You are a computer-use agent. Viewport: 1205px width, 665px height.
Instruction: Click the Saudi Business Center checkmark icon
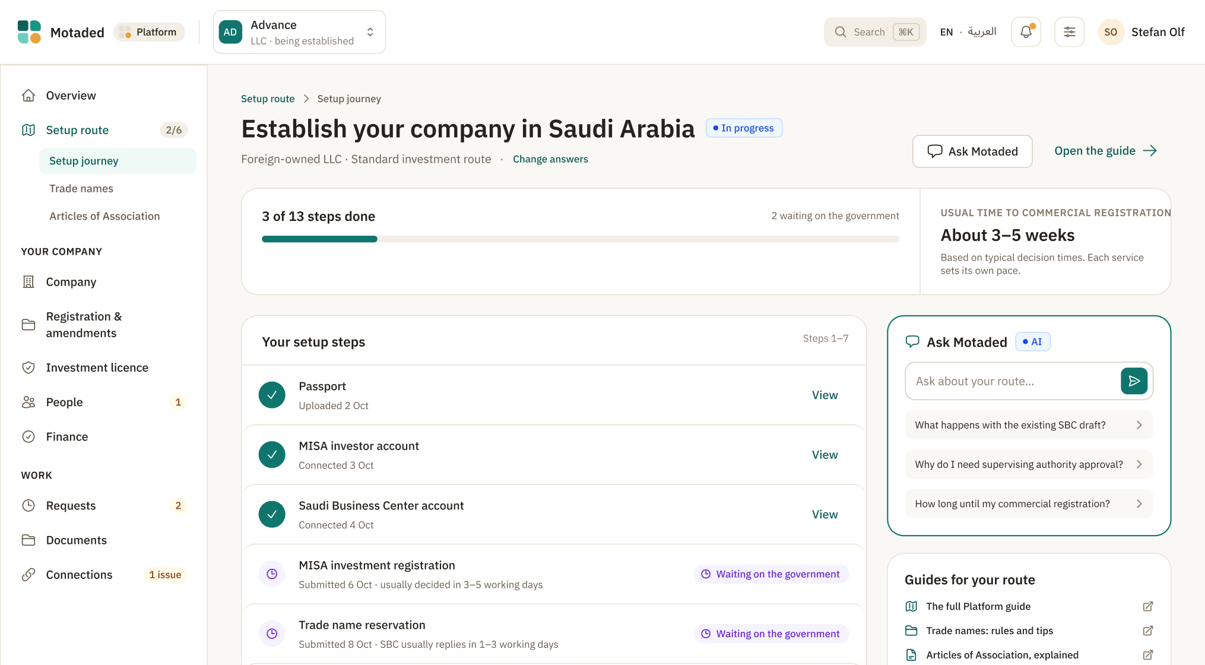coord(272,514)
